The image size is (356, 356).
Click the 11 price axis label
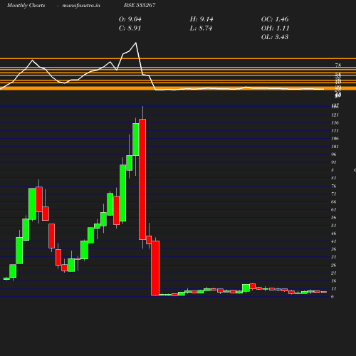coord(334,289)
